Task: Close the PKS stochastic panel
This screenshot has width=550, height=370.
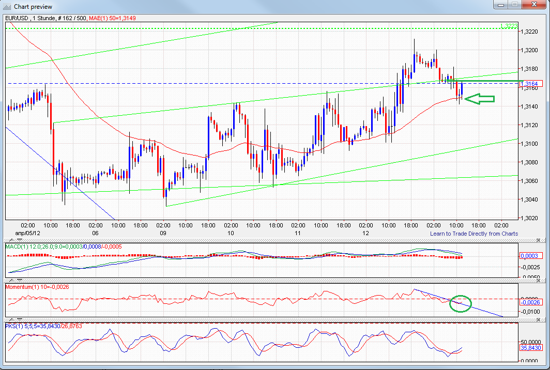Action: click(539, 320)
